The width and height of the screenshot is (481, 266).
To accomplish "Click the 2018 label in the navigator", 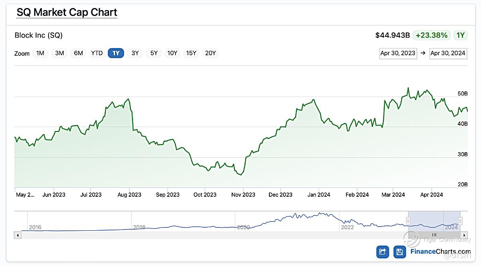I will point(139,227).
